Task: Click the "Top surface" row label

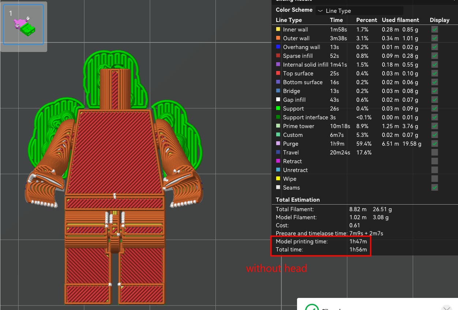Action: point(298,73)
